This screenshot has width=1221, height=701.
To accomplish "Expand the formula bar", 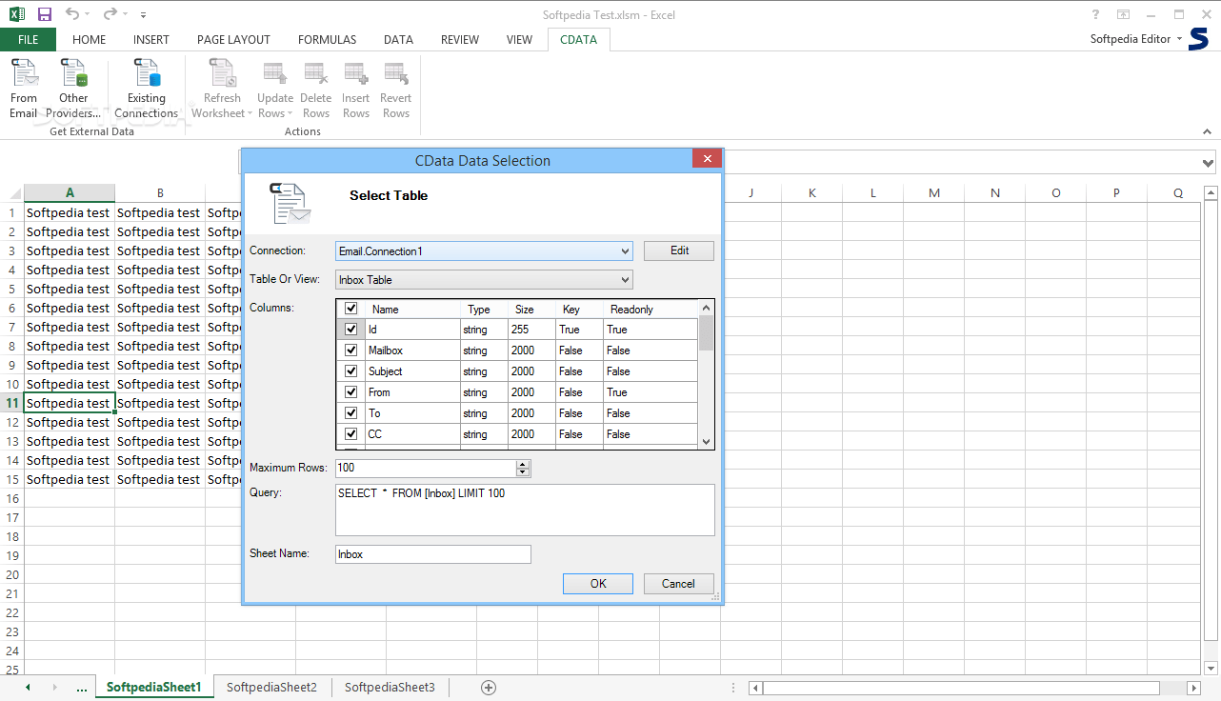I will tap(1209, 163).
